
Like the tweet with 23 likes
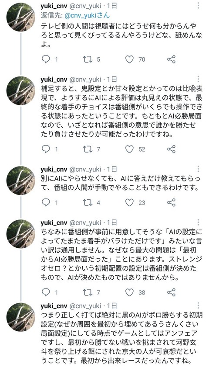click(129, 202)
